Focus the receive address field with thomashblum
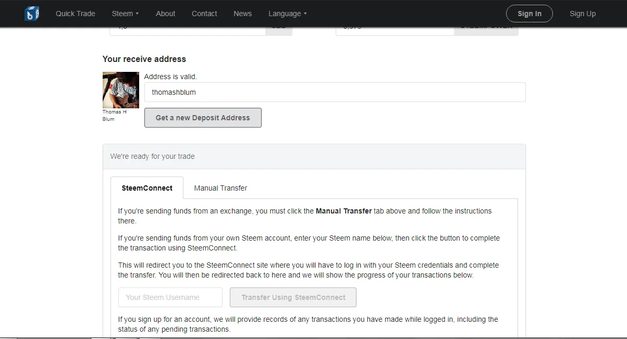The width and height of the screenshot is (627, 339). (335, 92)
